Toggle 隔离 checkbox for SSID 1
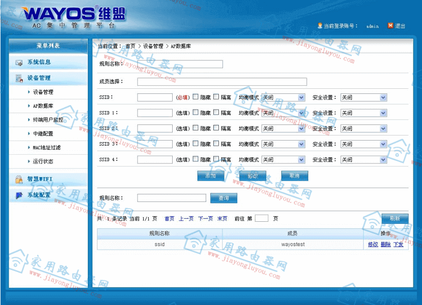 click(x=216, y=112)
